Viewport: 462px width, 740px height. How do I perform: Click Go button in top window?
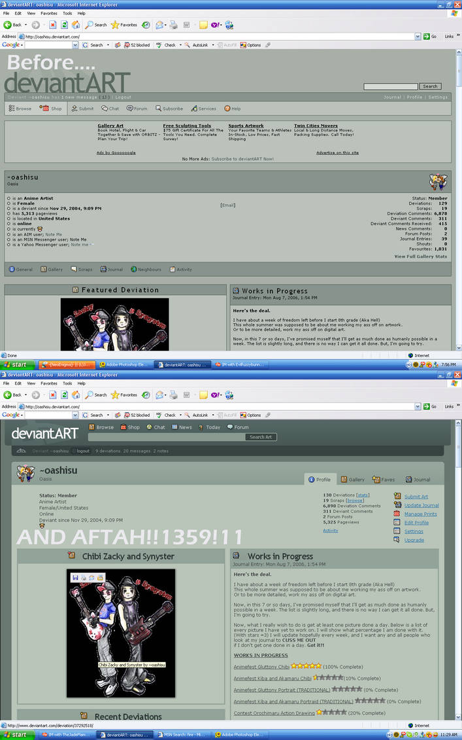click(x=430, y=37)
